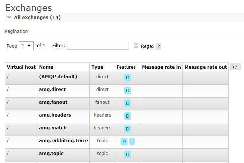Open the Regex help question mark
244x163 pixels.
click(x=159, y=46)
